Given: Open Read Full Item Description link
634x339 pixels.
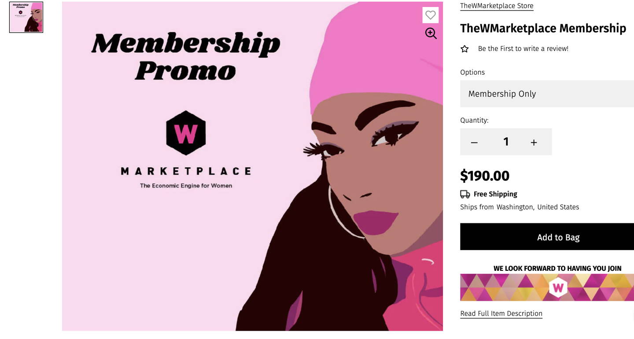Looking at the screenshot, I should [x=501, y=313].
